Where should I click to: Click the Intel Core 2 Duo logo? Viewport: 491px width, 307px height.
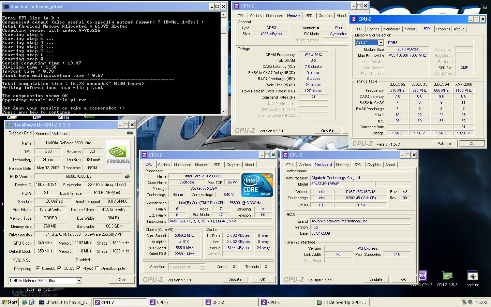[x=257, y=185]
